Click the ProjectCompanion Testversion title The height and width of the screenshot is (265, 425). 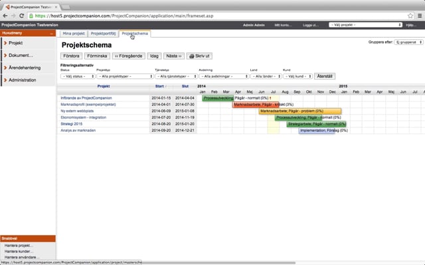[30, 25]
